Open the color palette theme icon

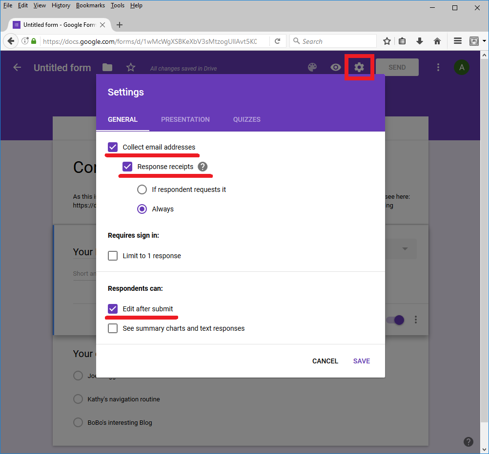point(312,67)
